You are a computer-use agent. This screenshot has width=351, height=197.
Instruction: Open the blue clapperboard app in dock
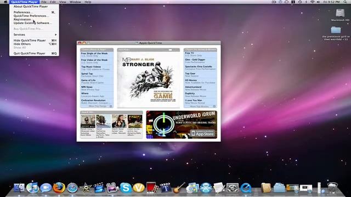pos(99,188)
